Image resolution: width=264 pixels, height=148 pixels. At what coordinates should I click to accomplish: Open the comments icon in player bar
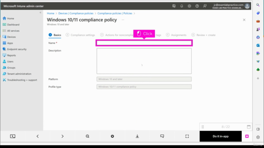(x=162, y=136)
